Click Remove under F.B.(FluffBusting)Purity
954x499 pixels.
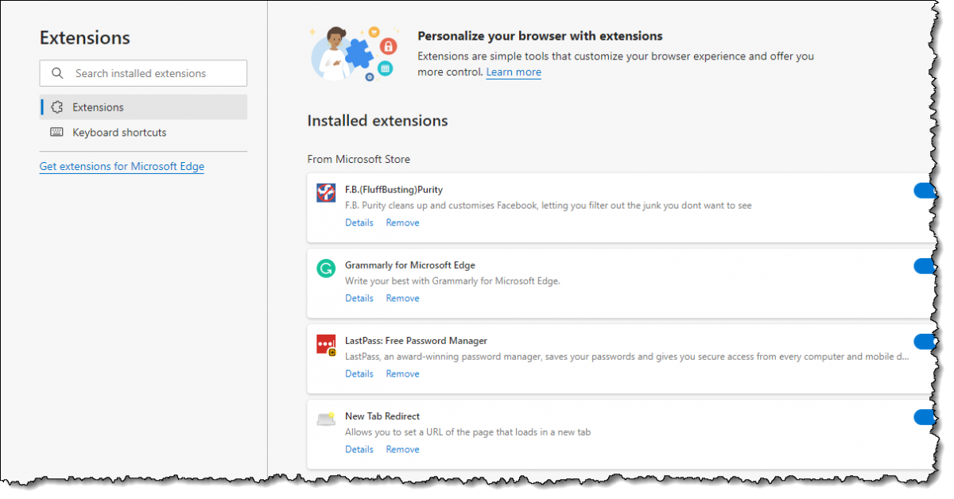tap(402, 222)
